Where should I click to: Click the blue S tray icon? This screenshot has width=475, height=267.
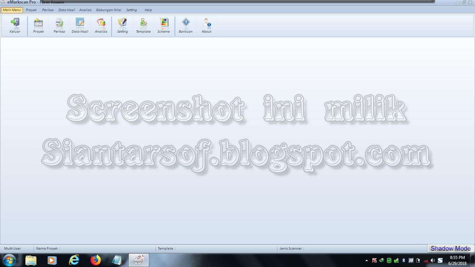click(x=440, y=260)
